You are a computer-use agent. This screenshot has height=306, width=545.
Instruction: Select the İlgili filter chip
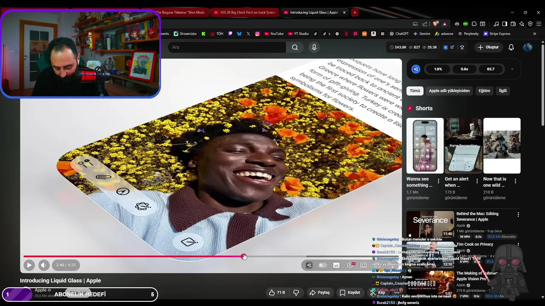point(503,91)
